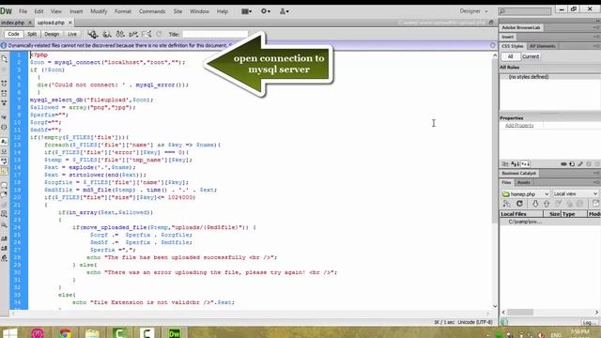The image size is (601, 338).
Task: Expand Files panel to show both sites
Action: [x=595, y=204]
